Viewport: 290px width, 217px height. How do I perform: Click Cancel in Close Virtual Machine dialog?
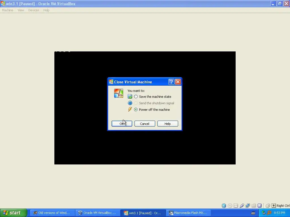[x=145, y=124]
